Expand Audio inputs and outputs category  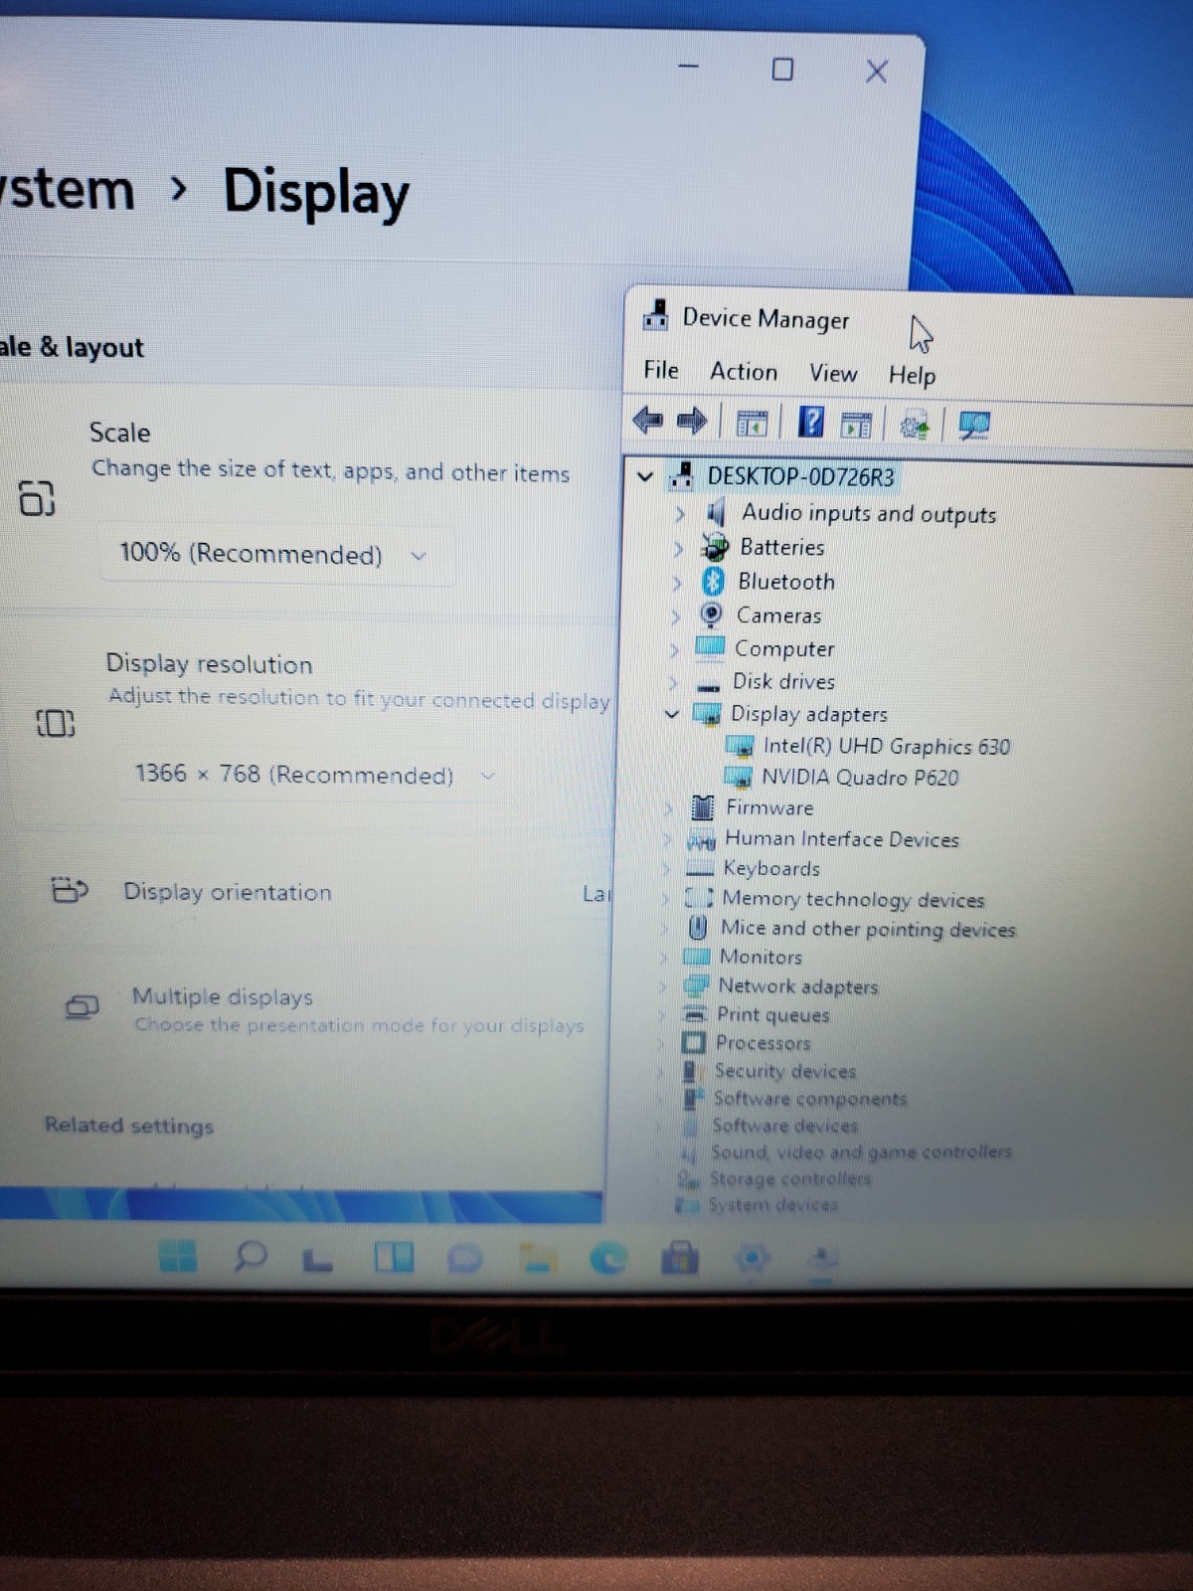[x=680, y=513]
